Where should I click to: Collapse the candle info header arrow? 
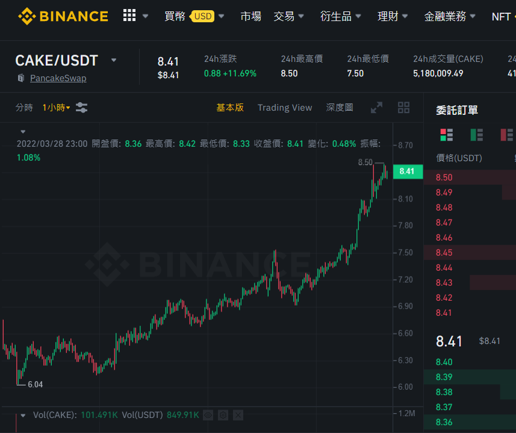[x=23, y=132]
